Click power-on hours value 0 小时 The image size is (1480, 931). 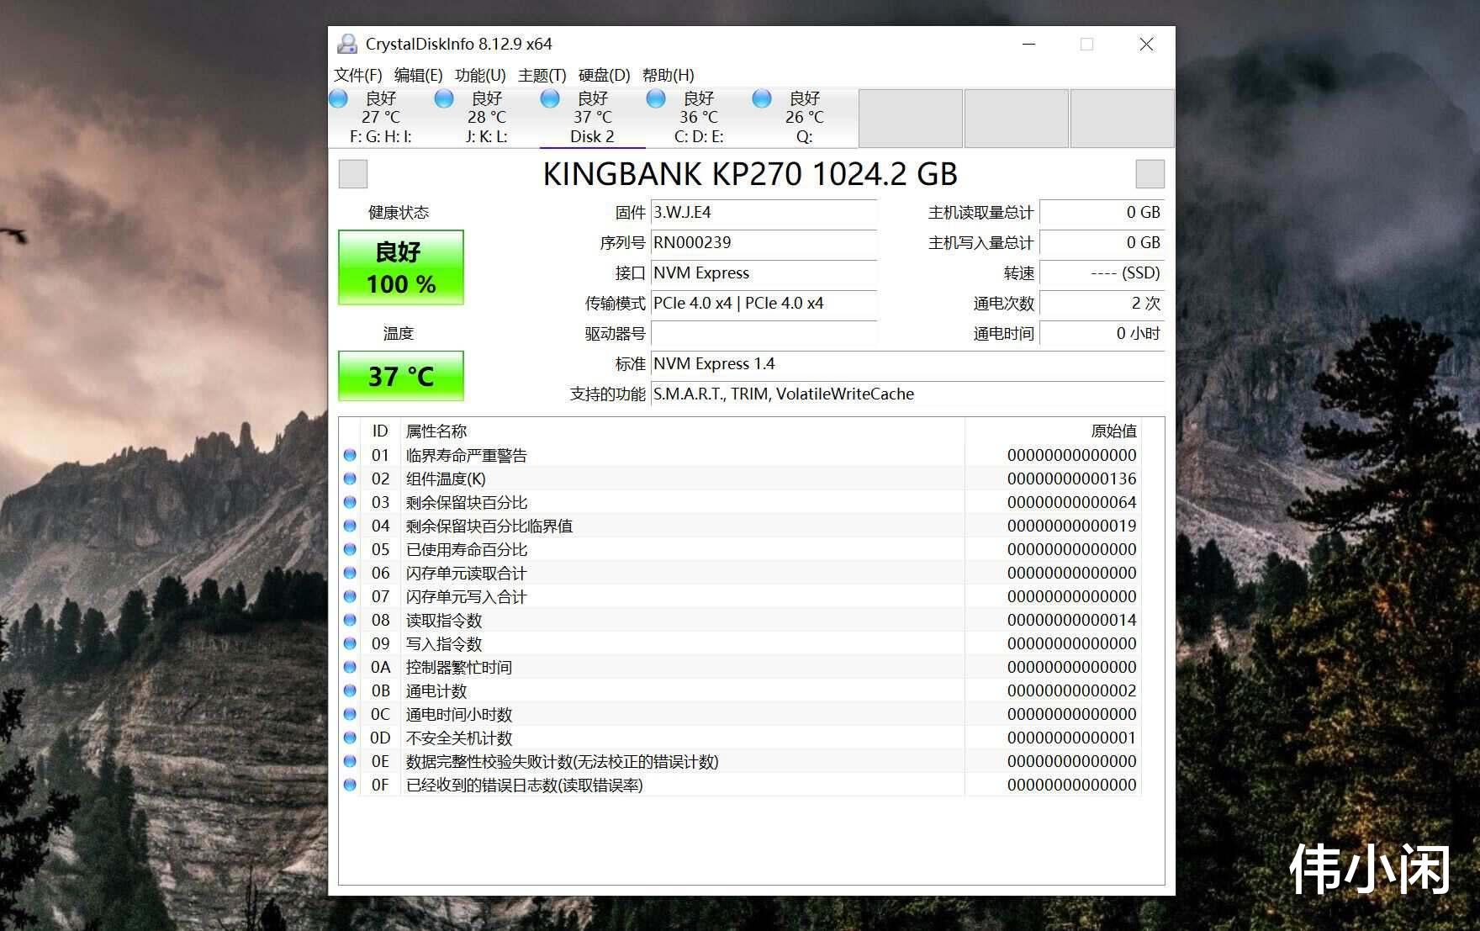click(x=1102, y=334)
